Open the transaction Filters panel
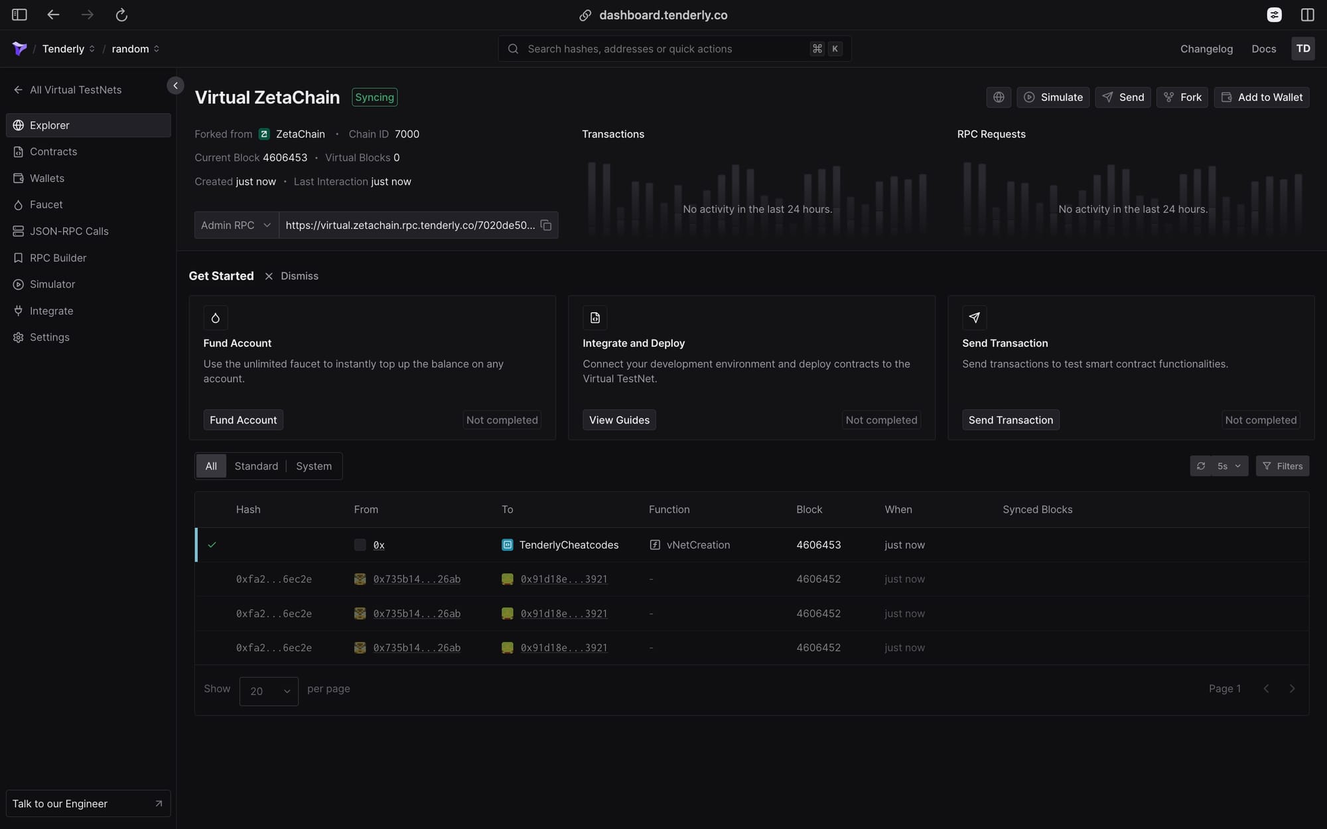Image resolution: width=1327 pixels, height=829 pixels. [1282, 466]
